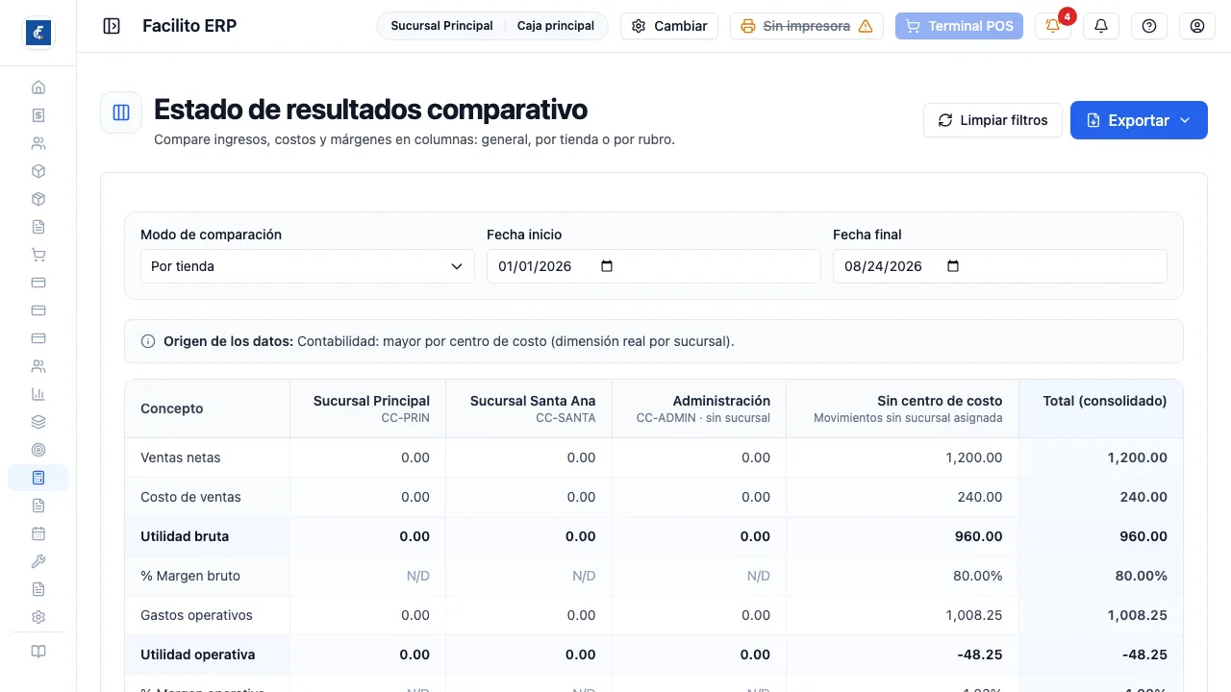Image resolution: width=1231 pixels, height=692 pixels.
Task: Click the Gastos operativos row label
Action: coord(196,615)
